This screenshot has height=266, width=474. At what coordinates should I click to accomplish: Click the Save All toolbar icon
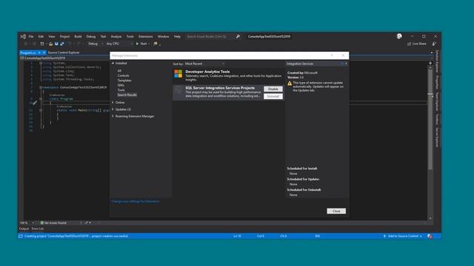(x=62, y=44)
